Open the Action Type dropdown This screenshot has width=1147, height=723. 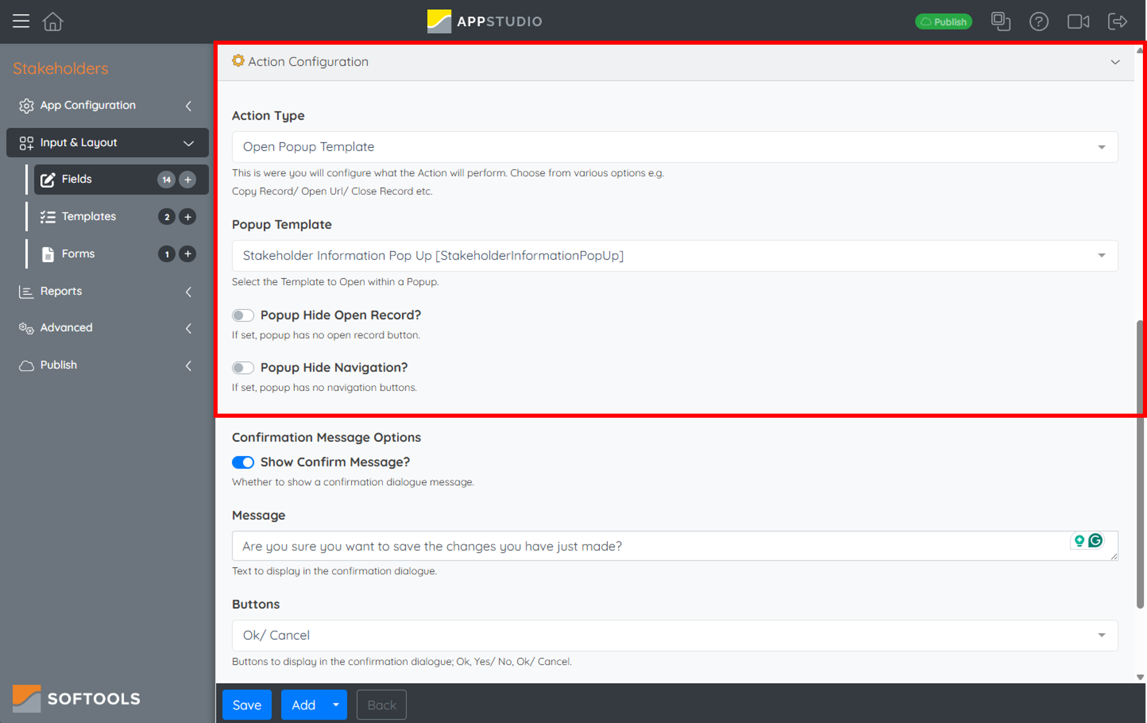(x=674, y=147)
